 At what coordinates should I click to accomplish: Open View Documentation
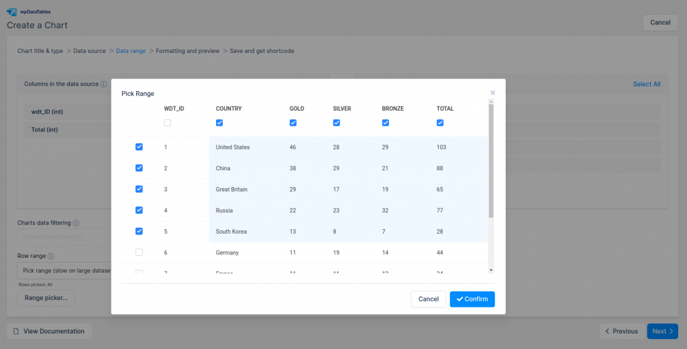pos(49,331)
